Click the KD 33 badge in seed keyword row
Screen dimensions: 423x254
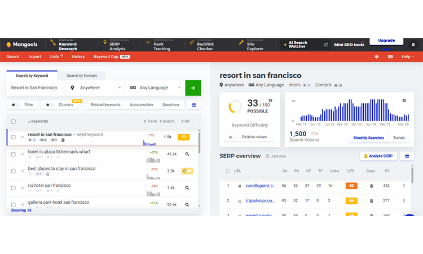[183, 137]
